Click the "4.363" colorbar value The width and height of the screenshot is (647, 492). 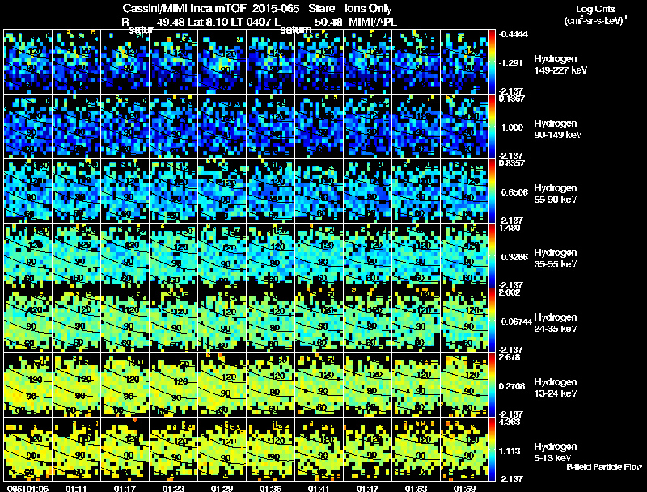point(510,422)
